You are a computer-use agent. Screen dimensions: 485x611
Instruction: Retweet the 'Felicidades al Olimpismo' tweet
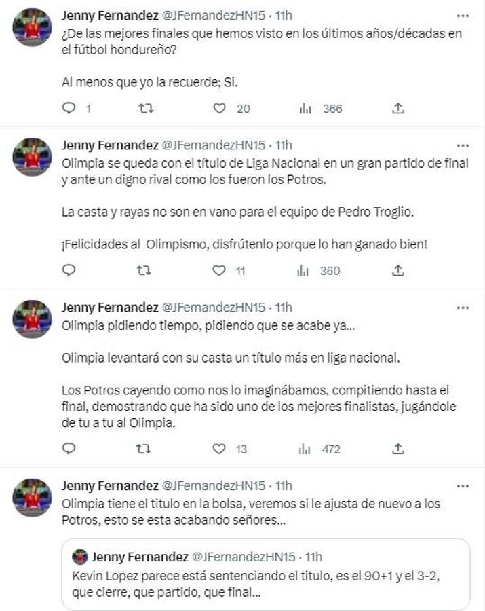tap(144, 270)
